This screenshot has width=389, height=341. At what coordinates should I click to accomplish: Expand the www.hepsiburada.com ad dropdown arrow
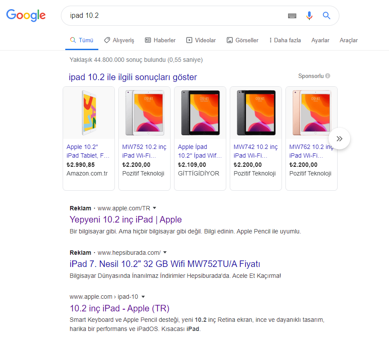tap(165, 252)
